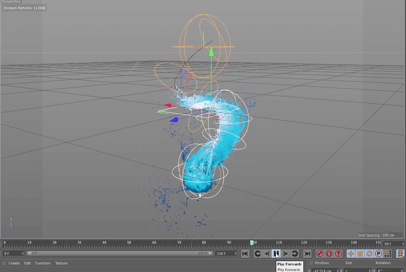Toggle Parameter recording (P icon)
This screenshot has height=272, width=406.
(x=379, y=254)
